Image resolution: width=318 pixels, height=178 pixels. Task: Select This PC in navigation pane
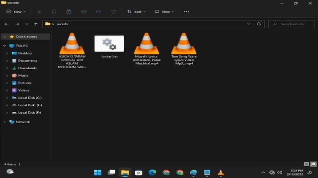[22, 46]
